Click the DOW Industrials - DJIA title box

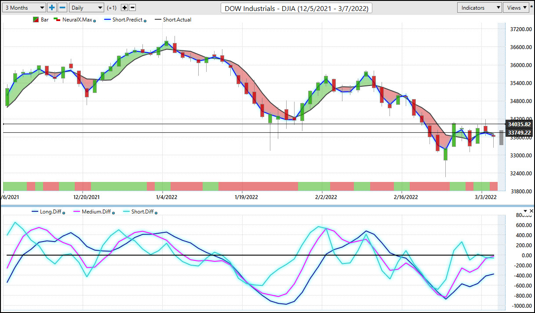point(297,8)
